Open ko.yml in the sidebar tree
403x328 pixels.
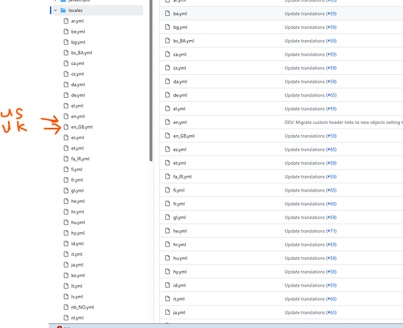click(x=78, y=276)
